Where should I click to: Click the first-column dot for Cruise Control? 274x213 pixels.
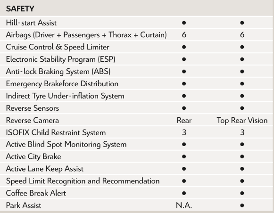click(184, 47)
